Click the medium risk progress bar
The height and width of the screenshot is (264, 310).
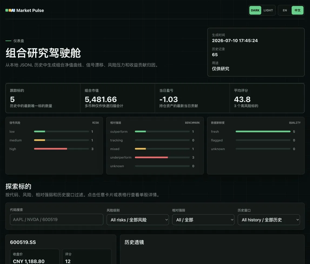[x=61, y=140]
